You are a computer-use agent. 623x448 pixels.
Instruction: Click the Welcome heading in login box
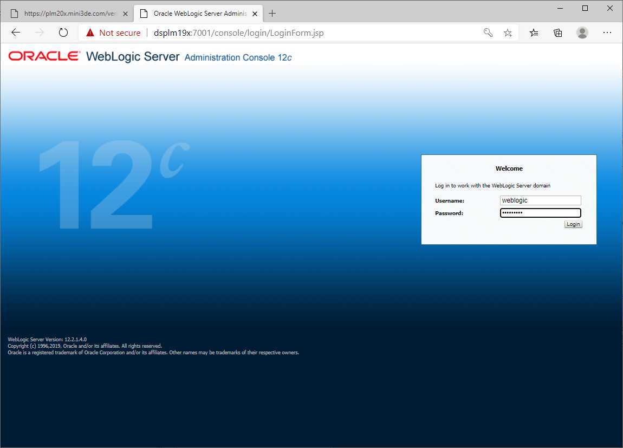tap(509, 168)
